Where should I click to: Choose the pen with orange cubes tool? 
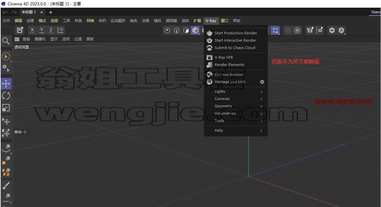click(6, 172)
